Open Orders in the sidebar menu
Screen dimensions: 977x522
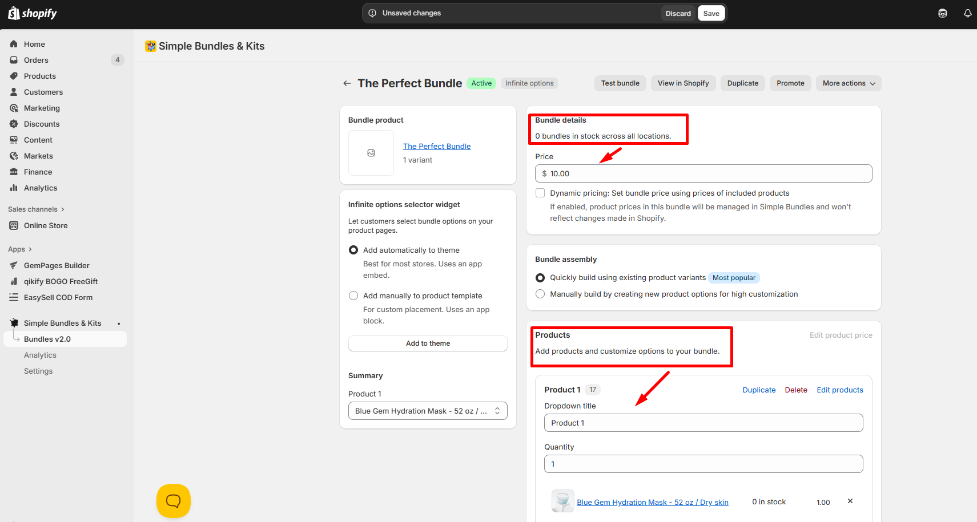point(36,60)
